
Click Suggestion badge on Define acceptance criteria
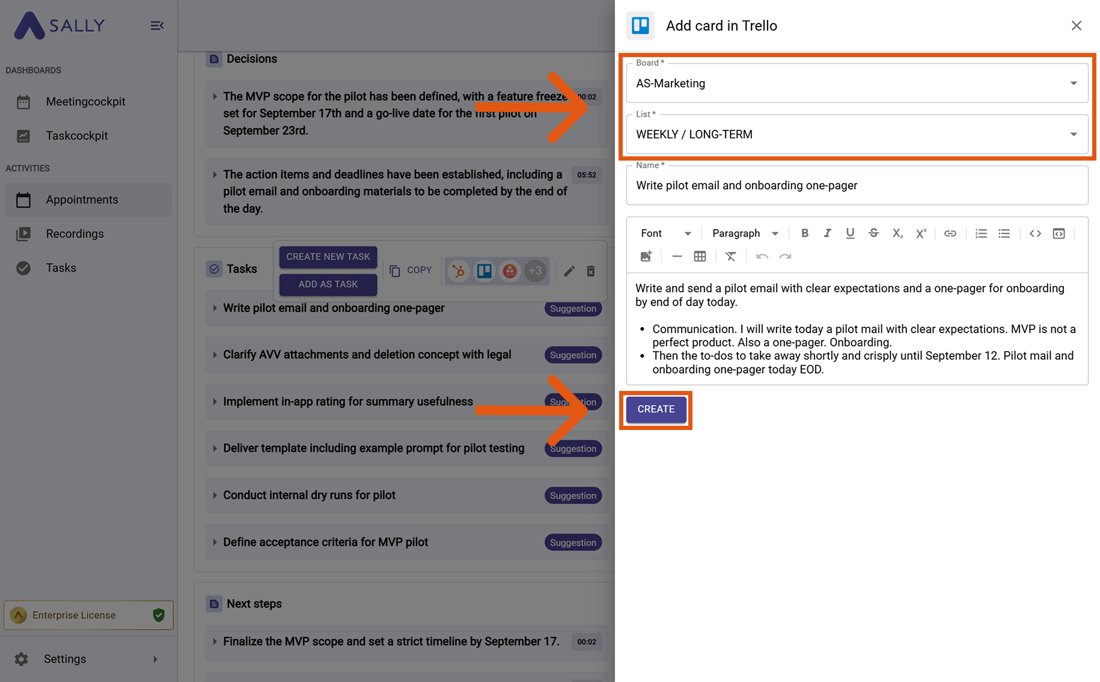[x=573, y=543]
